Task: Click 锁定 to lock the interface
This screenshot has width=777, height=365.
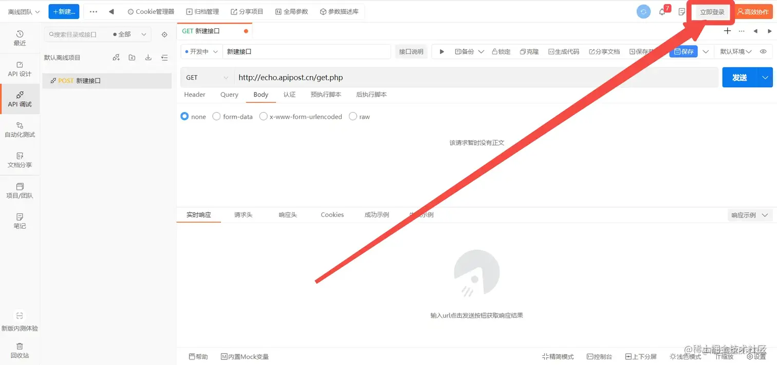Action: point(501,51)
